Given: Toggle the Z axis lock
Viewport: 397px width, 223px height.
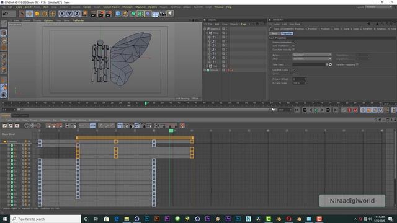Looking at the screenshot, I should [x=77, y=14].
